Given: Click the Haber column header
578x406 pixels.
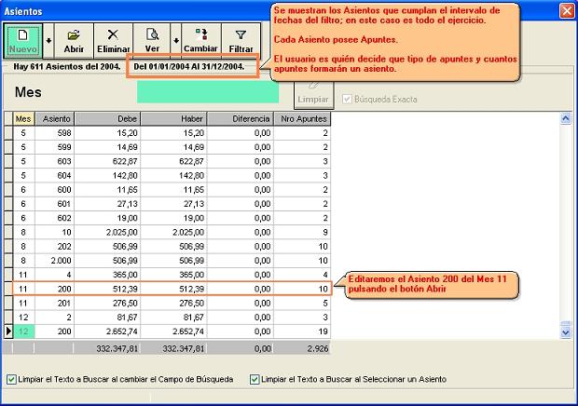Looking at the screenshot, I should pyautogui.click(x=174, y=119).
